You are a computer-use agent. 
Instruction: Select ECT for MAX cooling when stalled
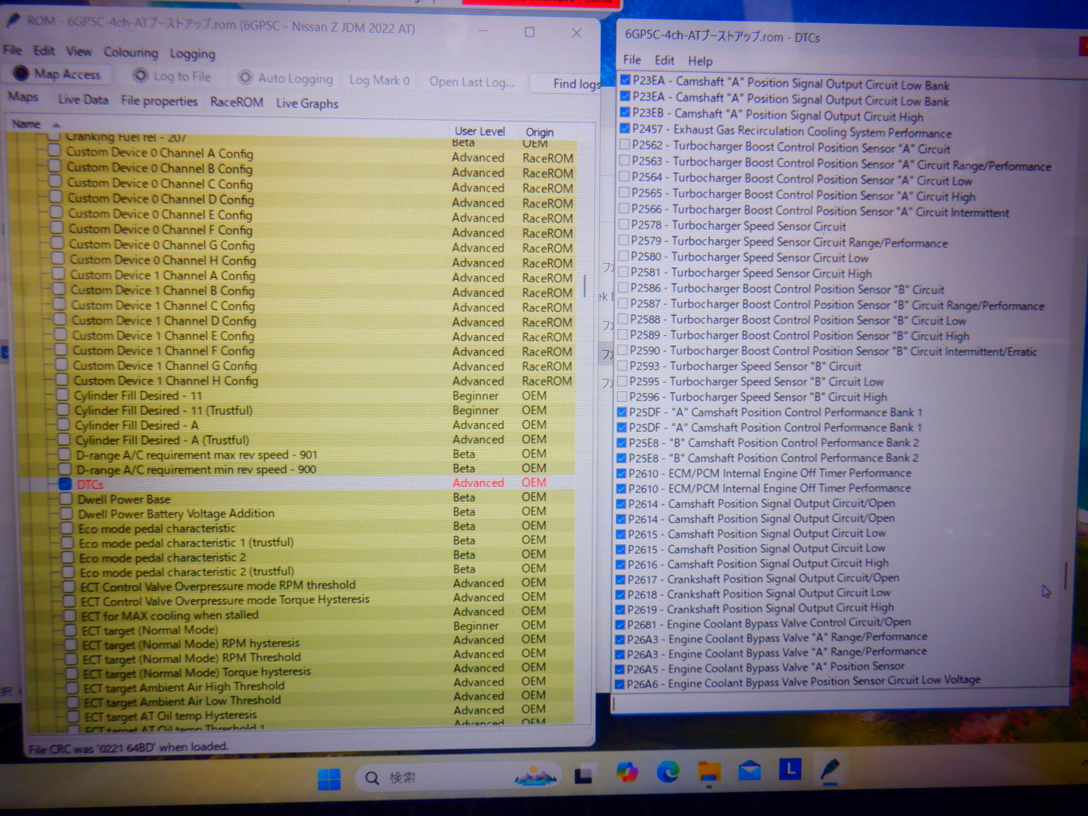[169, 615]
